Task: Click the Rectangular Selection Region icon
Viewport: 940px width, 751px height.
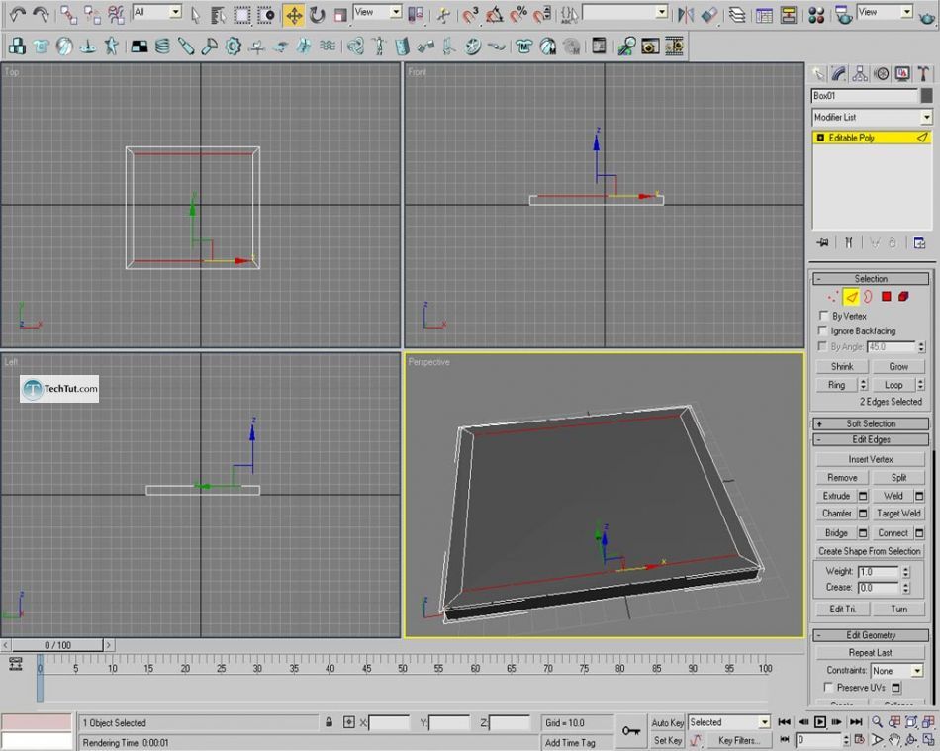Action: [x=242, y=15]
